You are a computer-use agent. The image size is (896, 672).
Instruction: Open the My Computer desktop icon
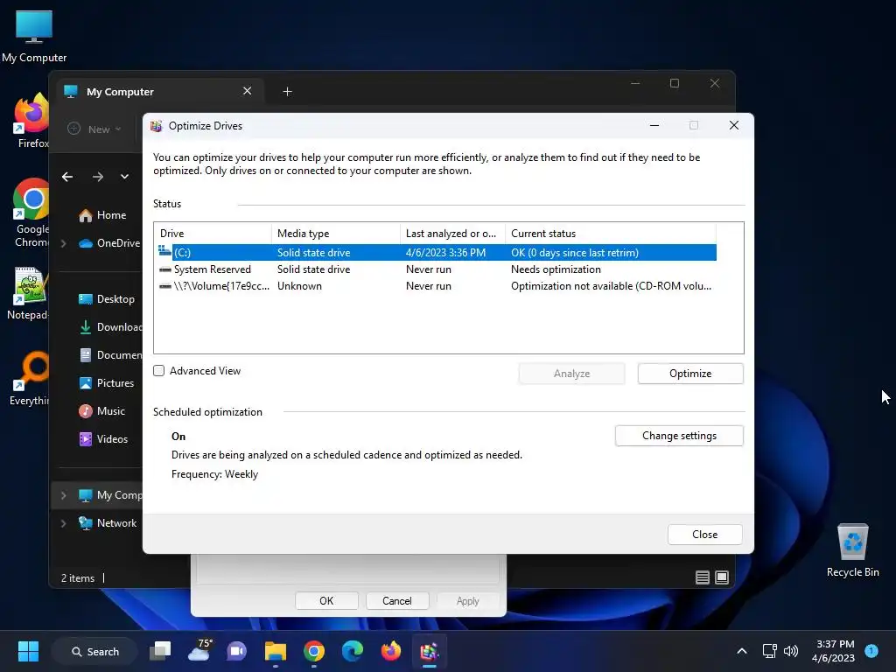[x=34, y=37]
